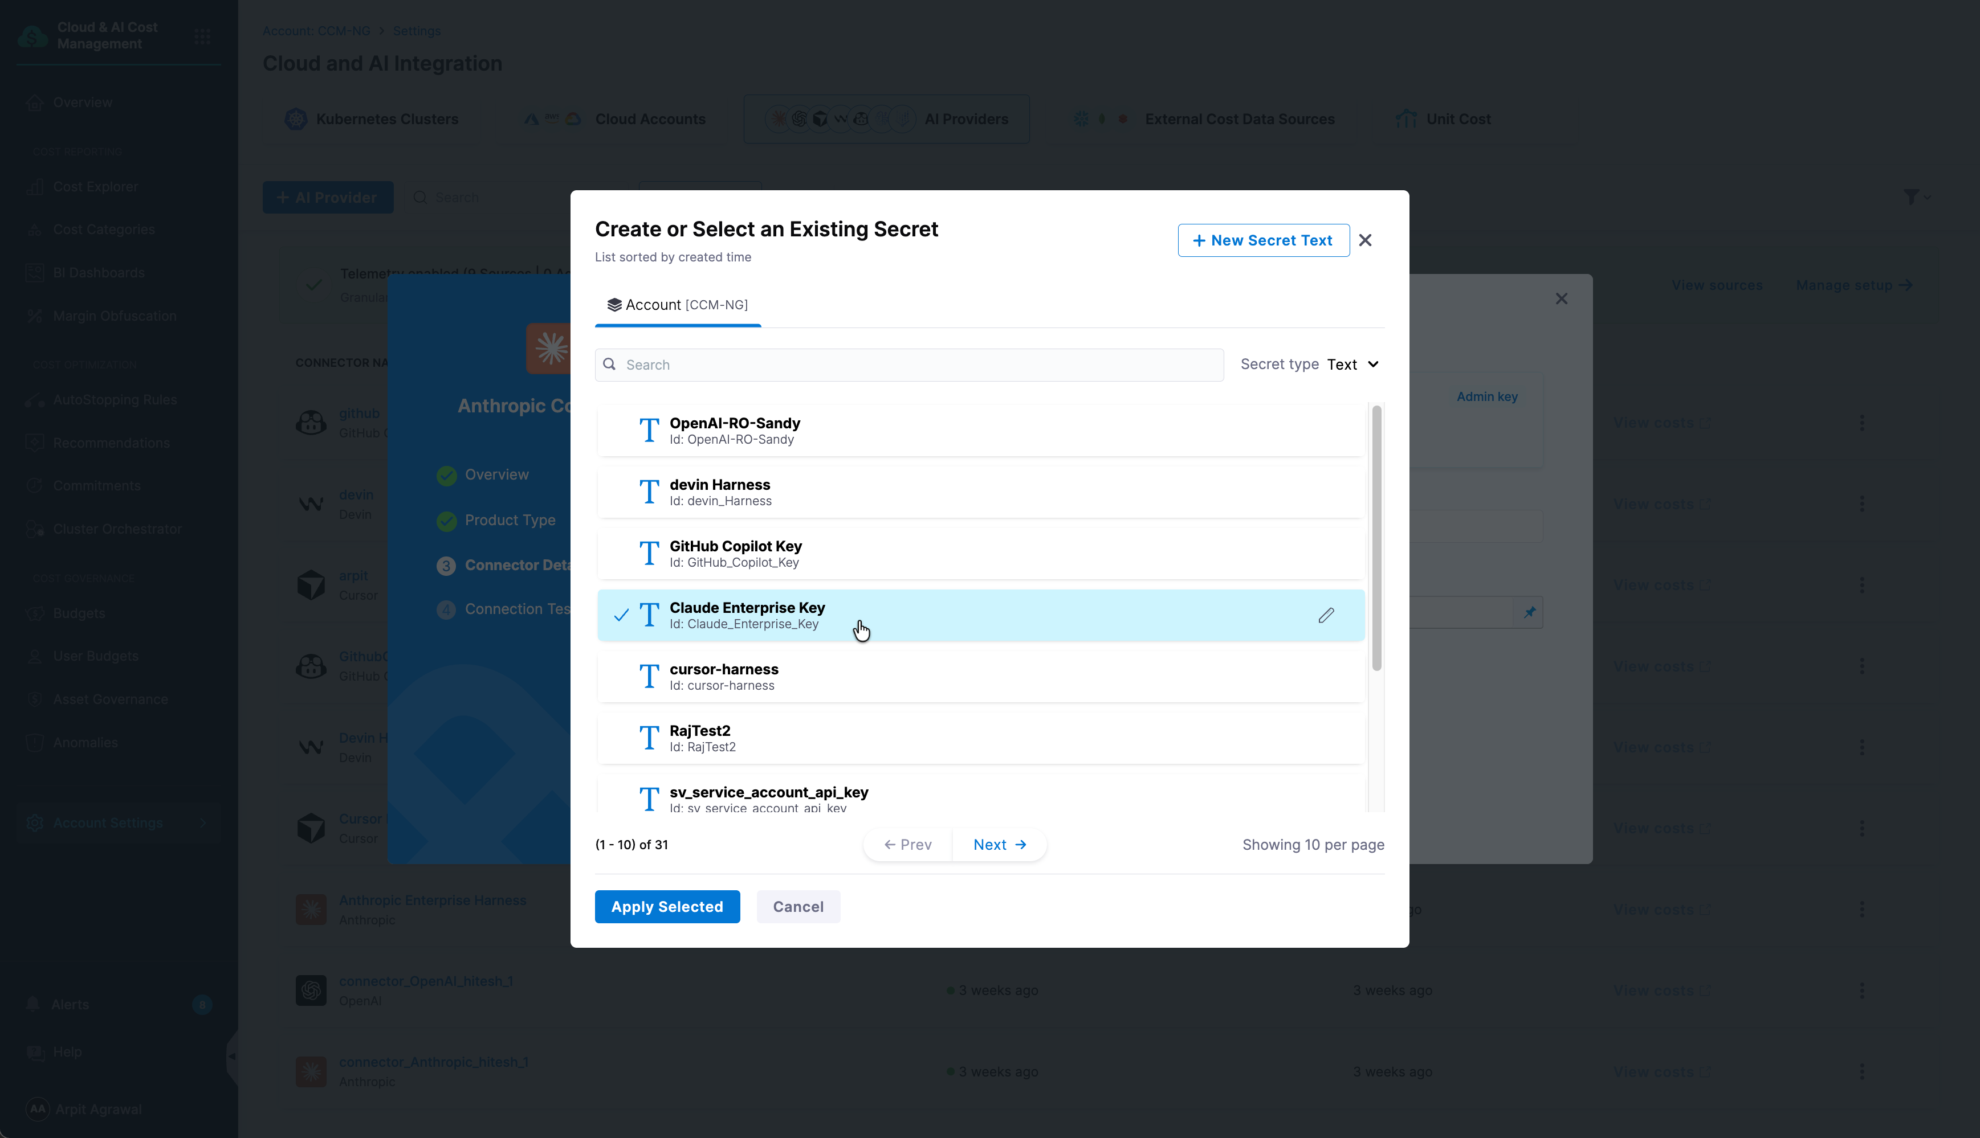
Task: Open the Anthropic Enterprise Harness connector
Action: [433, 901]
